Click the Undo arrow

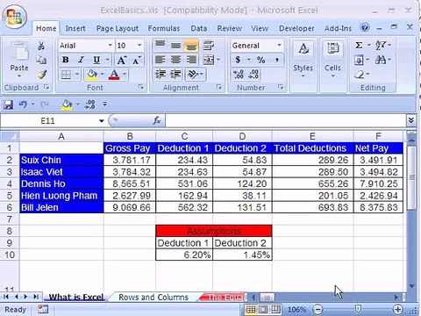pyautogui.click(x=23, y=104)
